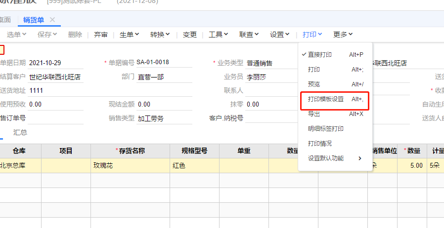Open the 工具 dropdown menu
Viewport: 444px width, 228px height.
pyautogui.click(x=218, y=35)
